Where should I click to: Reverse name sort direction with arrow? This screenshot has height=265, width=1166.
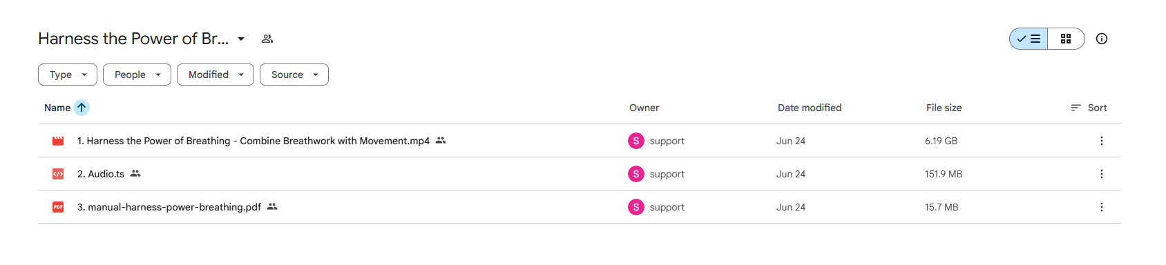(82, 108)
